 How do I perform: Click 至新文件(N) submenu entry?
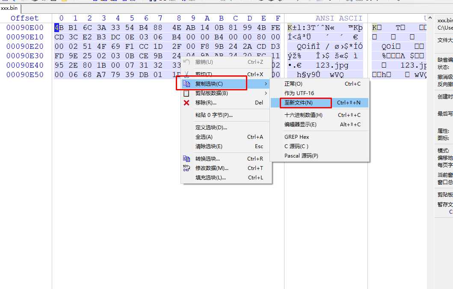click(320, 103)
